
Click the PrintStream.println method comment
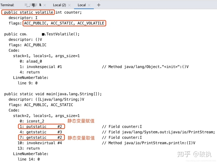tap(149, 143)
